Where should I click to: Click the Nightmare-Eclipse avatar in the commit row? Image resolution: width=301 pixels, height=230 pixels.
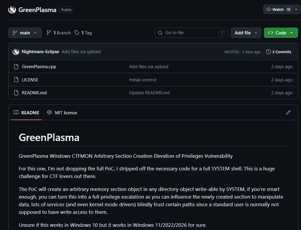pyautogui.click(x=16, y=52)
